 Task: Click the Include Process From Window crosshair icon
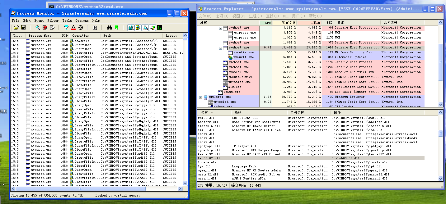pos(81,28)
